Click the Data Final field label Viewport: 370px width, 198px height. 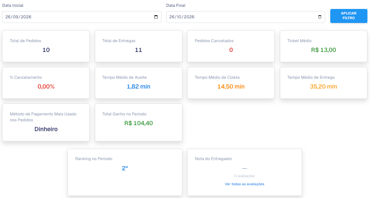point(176,6)
